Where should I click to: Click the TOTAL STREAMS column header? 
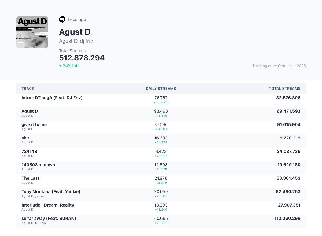(285, 88)
